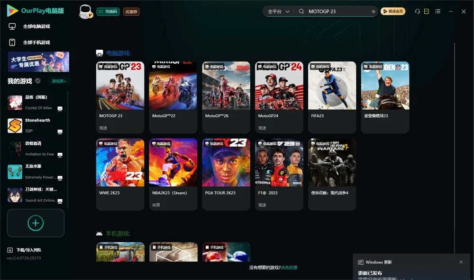Focus the search field containing MOTOGP 23

(338, 11)
